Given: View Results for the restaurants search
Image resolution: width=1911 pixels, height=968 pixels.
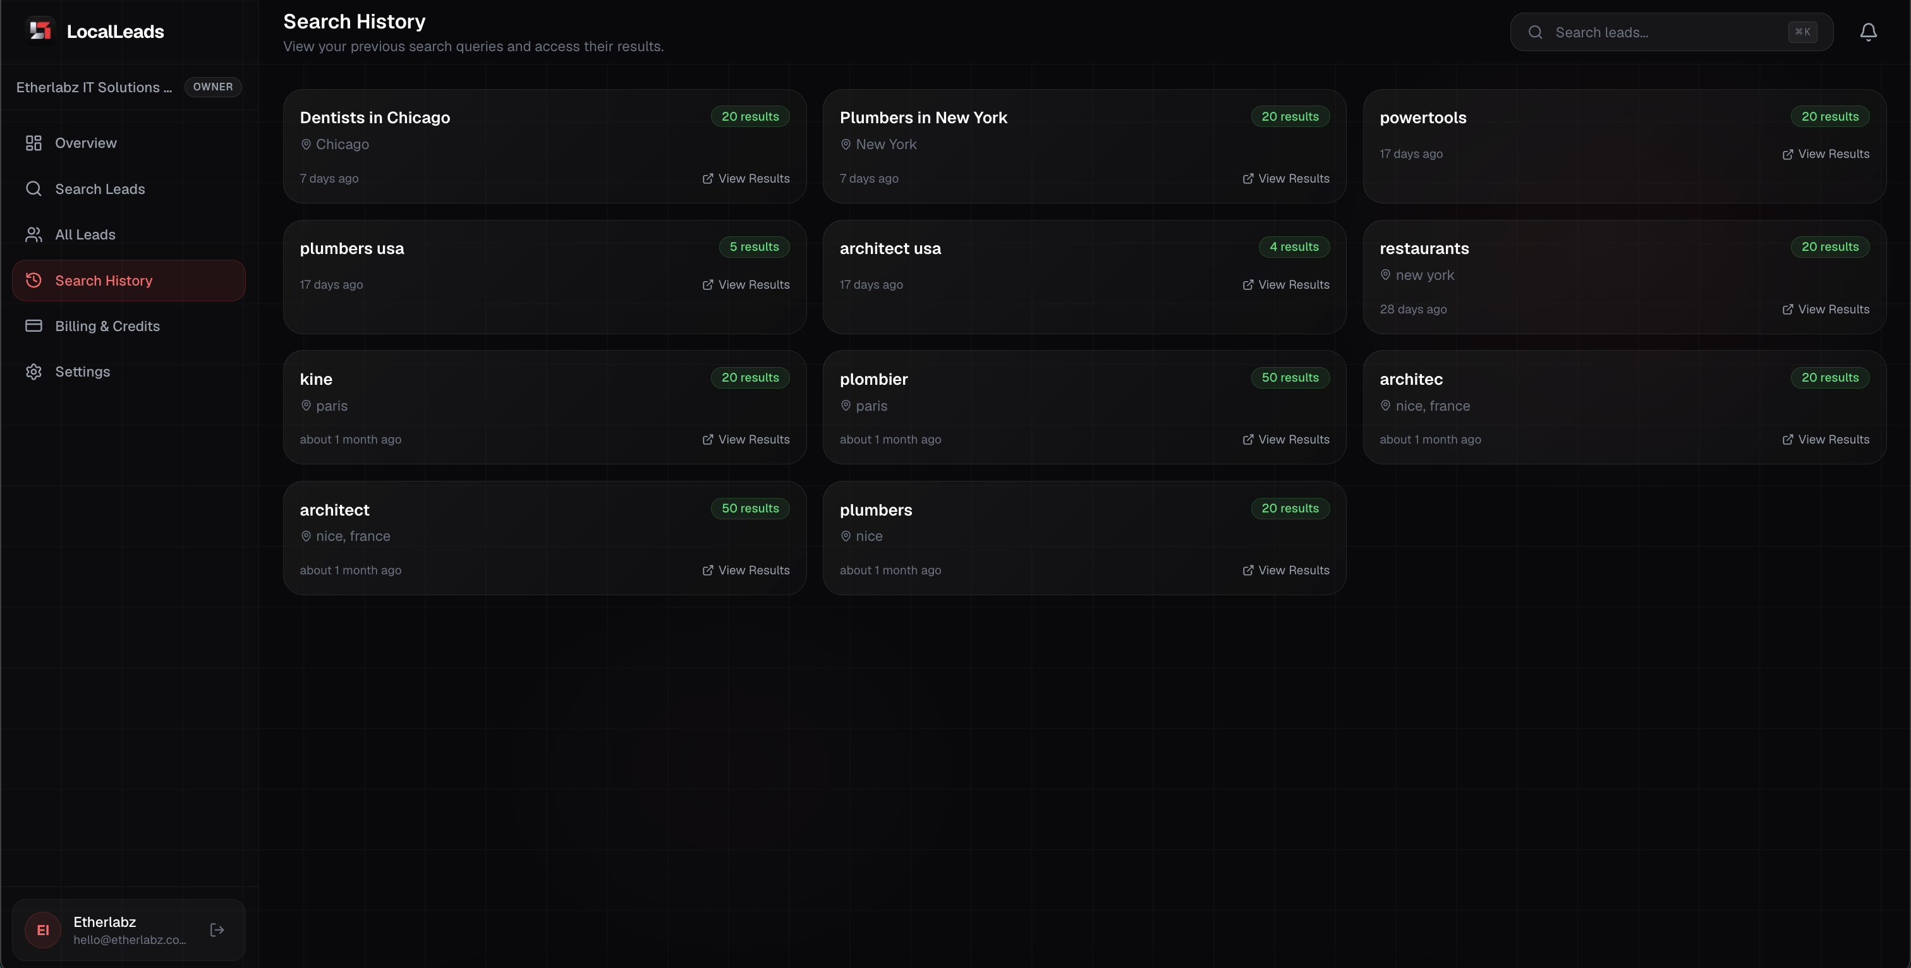Looking at the screenshot, I should [x=1825, y=310].
